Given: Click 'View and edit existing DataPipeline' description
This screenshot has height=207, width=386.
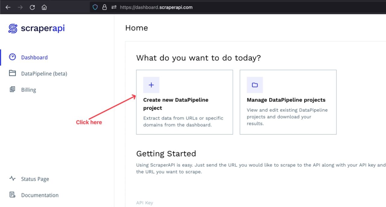Looking at the screenshot, I should coord(287,117).
